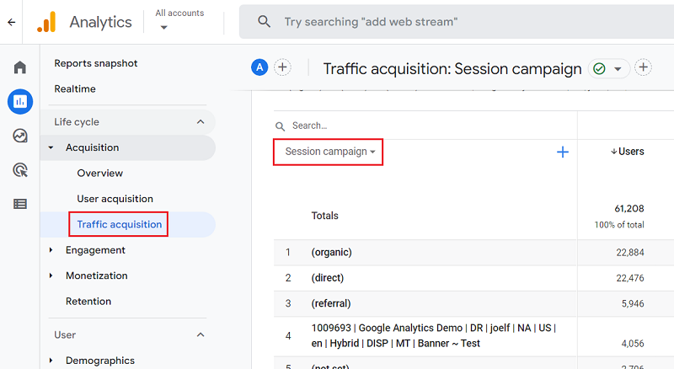Open the Configure table icon in left rail
The image size is (674, 369).
[x=20, y=204]
